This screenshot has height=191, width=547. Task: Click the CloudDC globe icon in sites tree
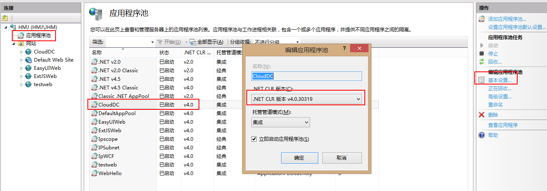pos(28,51)
